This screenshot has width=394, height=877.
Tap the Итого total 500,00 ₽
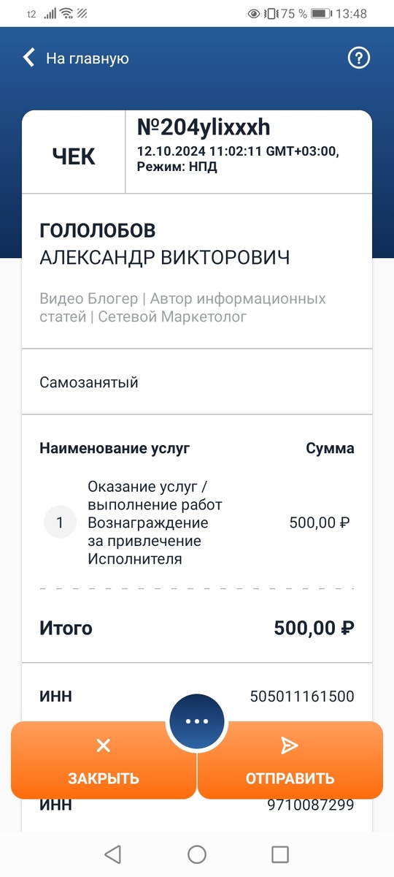click(314, 629)
